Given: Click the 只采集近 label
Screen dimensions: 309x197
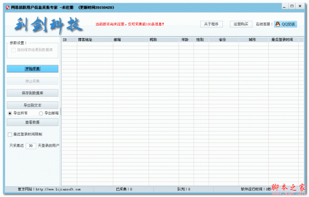Looking at the screenshot, I should (16, 146).
